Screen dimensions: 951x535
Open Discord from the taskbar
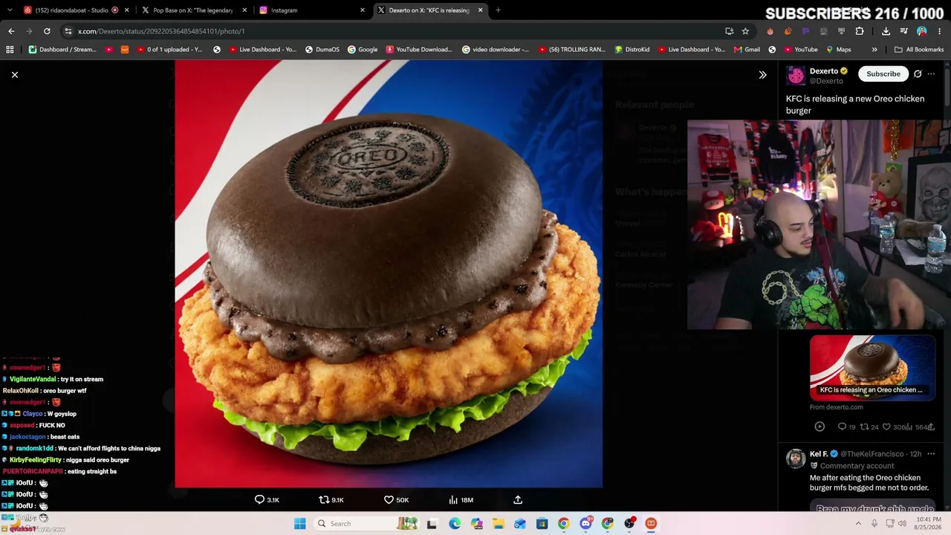pyautogui.click(x=586, y=524)
